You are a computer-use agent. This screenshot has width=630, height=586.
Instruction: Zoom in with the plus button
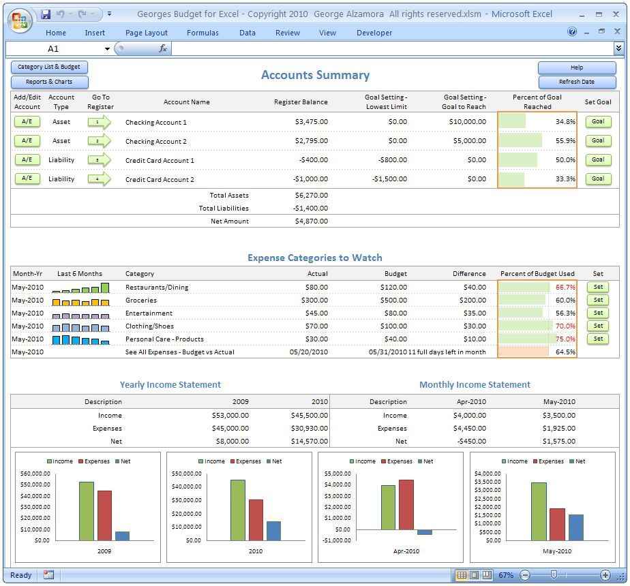click(605, 575)
